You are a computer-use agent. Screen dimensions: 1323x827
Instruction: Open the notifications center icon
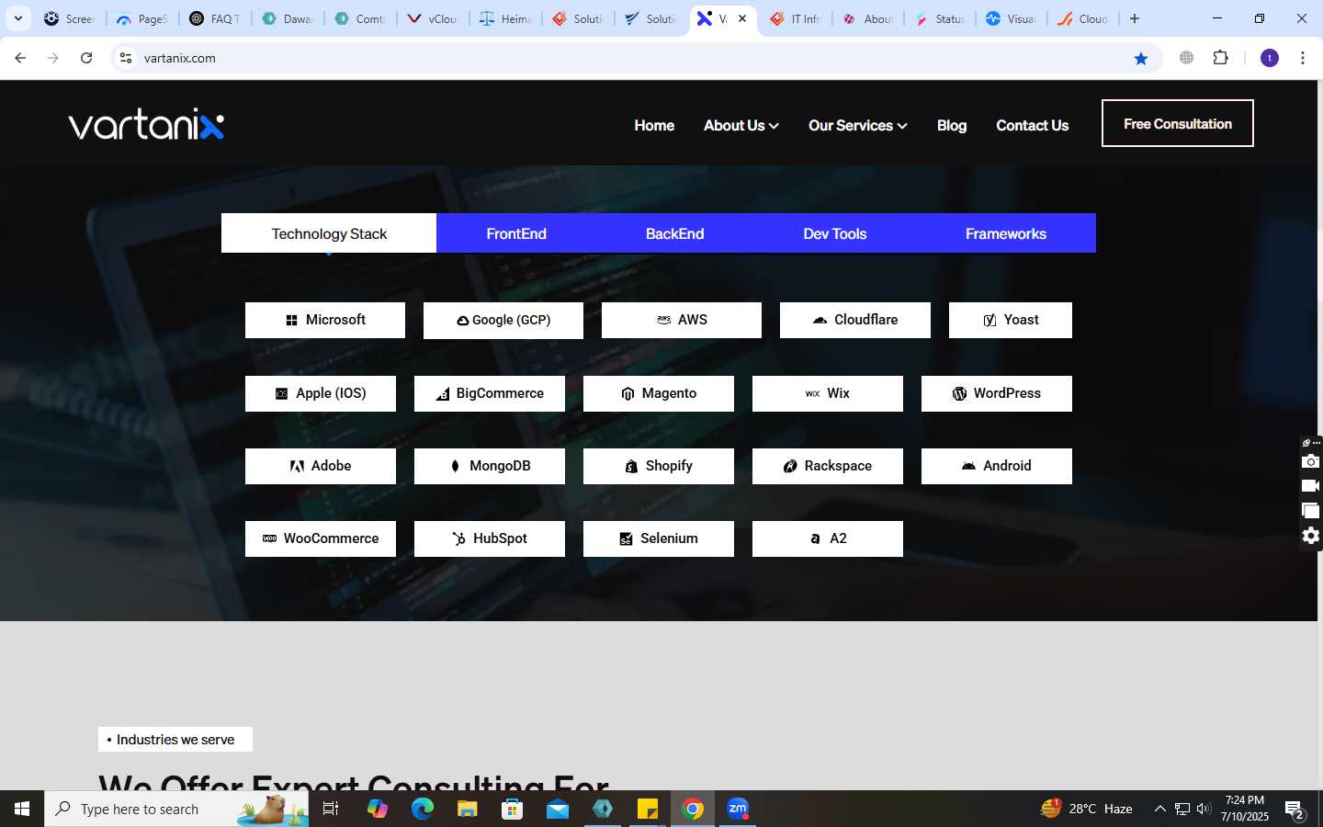1295,810
